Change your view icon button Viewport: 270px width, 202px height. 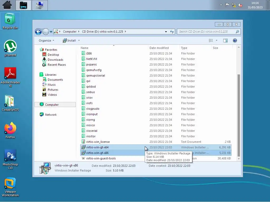[211, 41]
